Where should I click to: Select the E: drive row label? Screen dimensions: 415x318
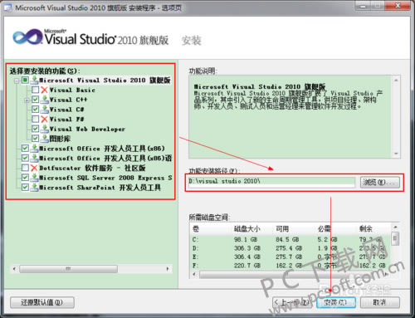(196, 257)
